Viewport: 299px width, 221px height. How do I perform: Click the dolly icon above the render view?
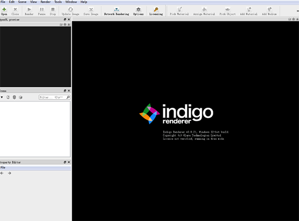click(298, 19)
